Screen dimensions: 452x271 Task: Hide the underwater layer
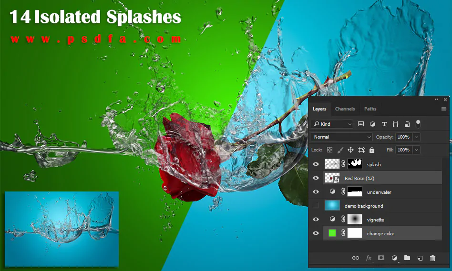tap(316, 192)
